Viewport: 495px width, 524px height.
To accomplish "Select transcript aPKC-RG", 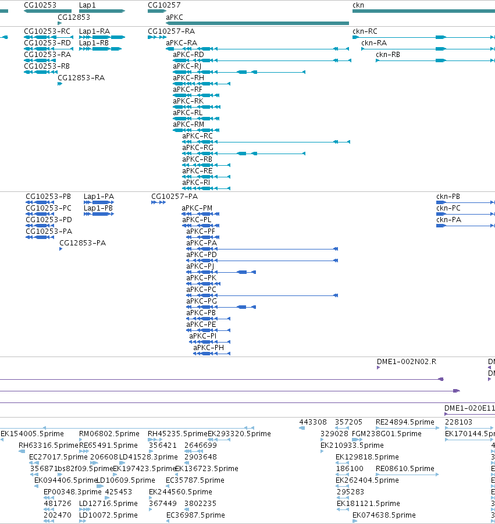I will pos(198,148).
